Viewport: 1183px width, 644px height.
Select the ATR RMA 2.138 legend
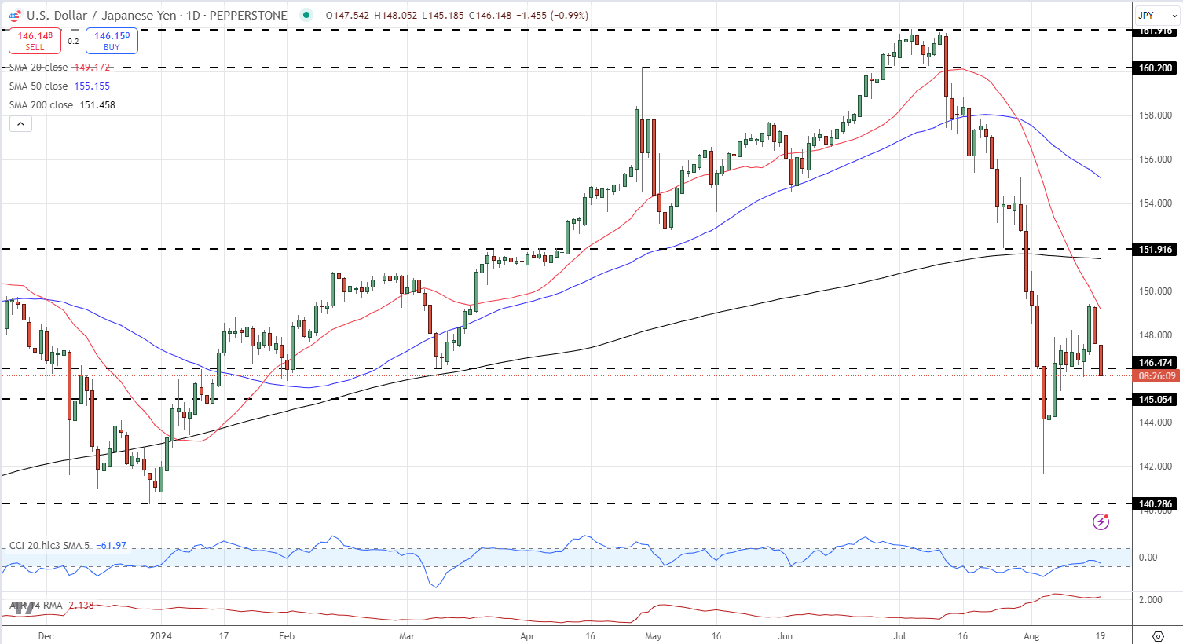point(52,606)
